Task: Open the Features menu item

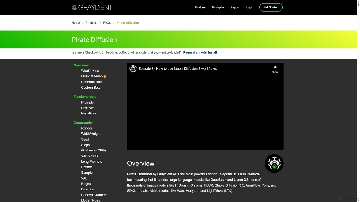Action: tap(201, 7)
